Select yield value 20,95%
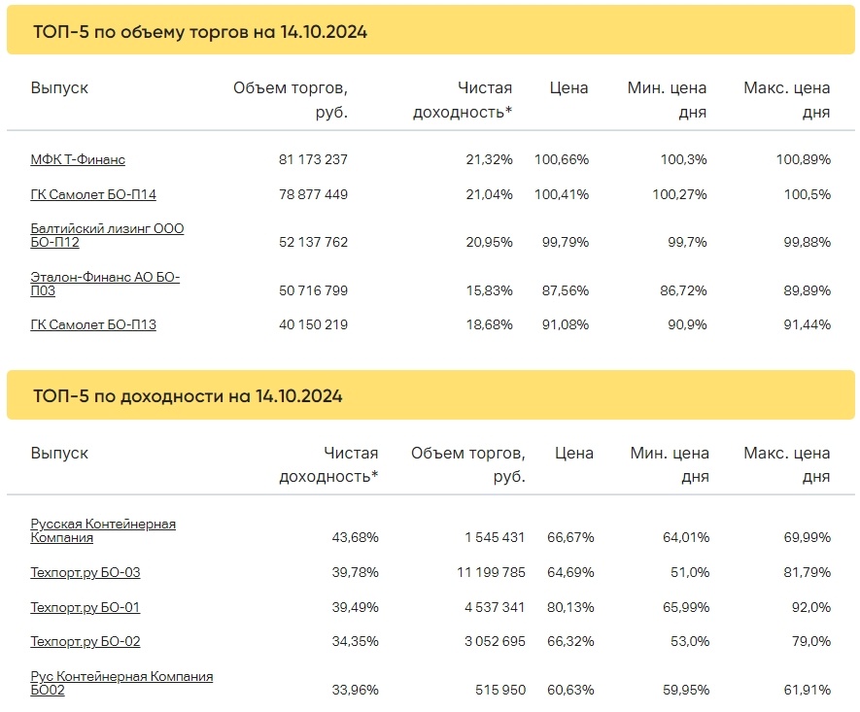 click(489, 242)
